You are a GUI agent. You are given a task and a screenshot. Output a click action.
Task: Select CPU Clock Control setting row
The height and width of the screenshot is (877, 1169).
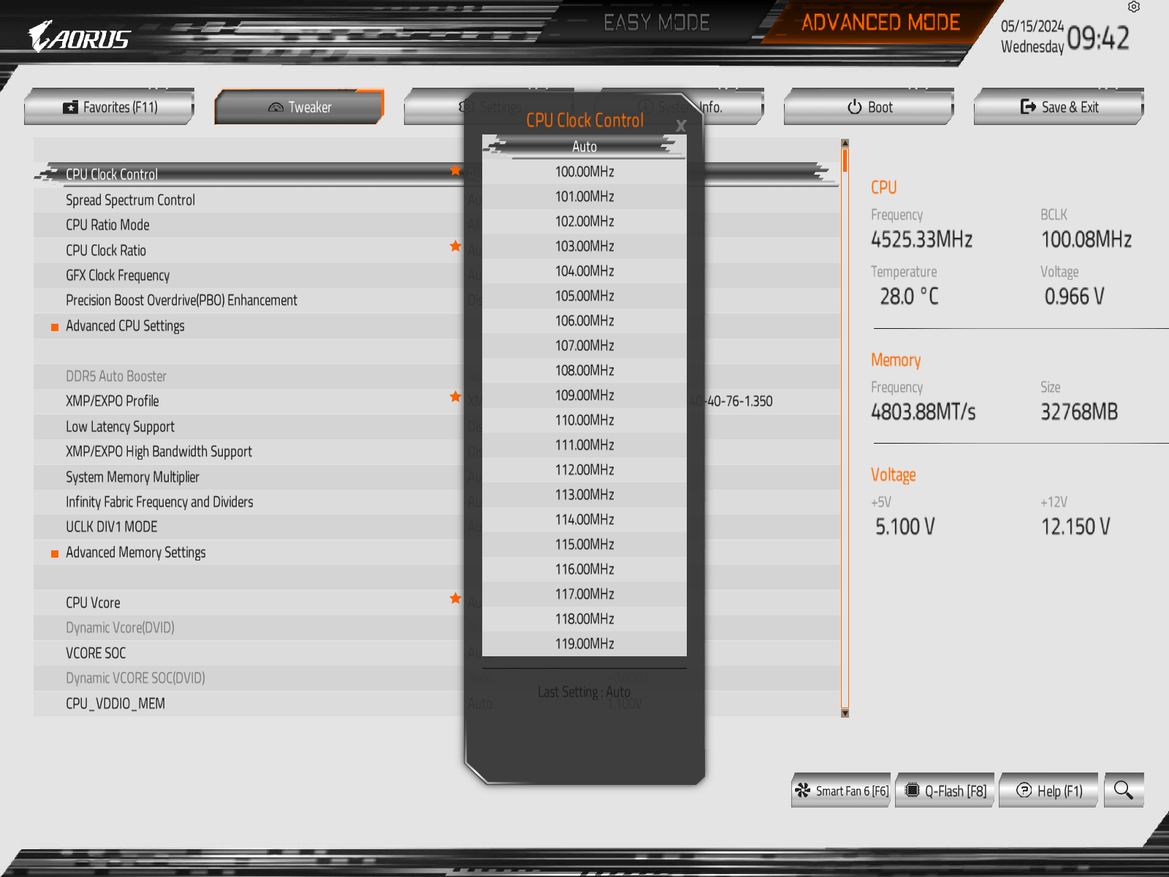[436, 174]
